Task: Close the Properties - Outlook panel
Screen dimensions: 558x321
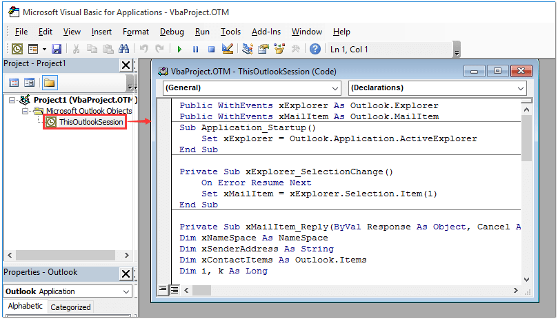Action: [126, 273]
